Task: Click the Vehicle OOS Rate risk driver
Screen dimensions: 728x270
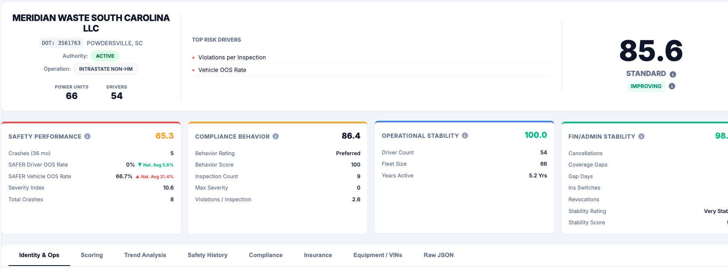Action: (x=222, y=70)
